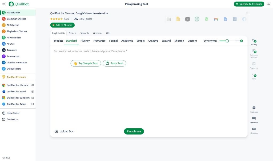273x161 pixels.
Task: Open the Settings panel
Action: point(254,108)
